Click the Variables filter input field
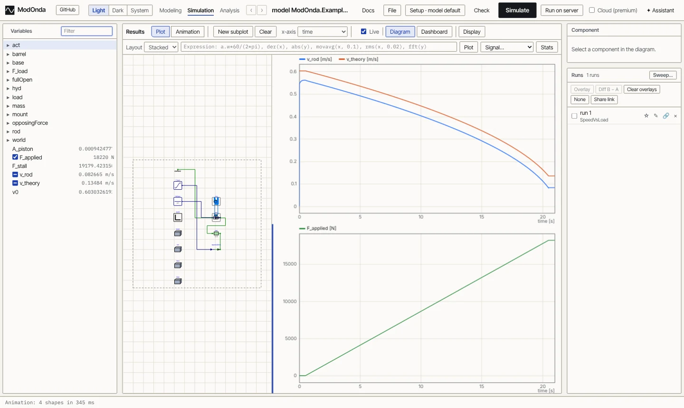Viewport: 684px width, 408px height. (x=87, y=31)
